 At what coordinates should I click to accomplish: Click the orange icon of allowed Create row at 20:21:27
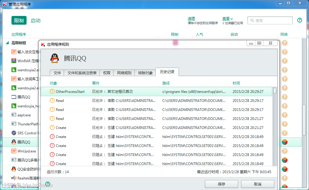[52, 127]
